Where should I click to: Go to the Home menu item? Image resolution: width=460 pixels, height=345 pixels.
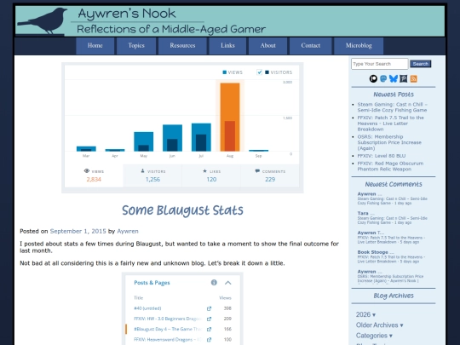click(x=95, y=46)
